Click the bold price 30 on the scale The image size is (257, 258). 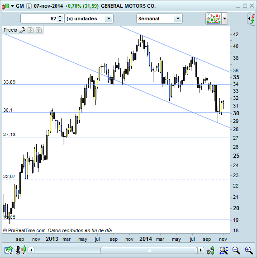tap(236, 113)
